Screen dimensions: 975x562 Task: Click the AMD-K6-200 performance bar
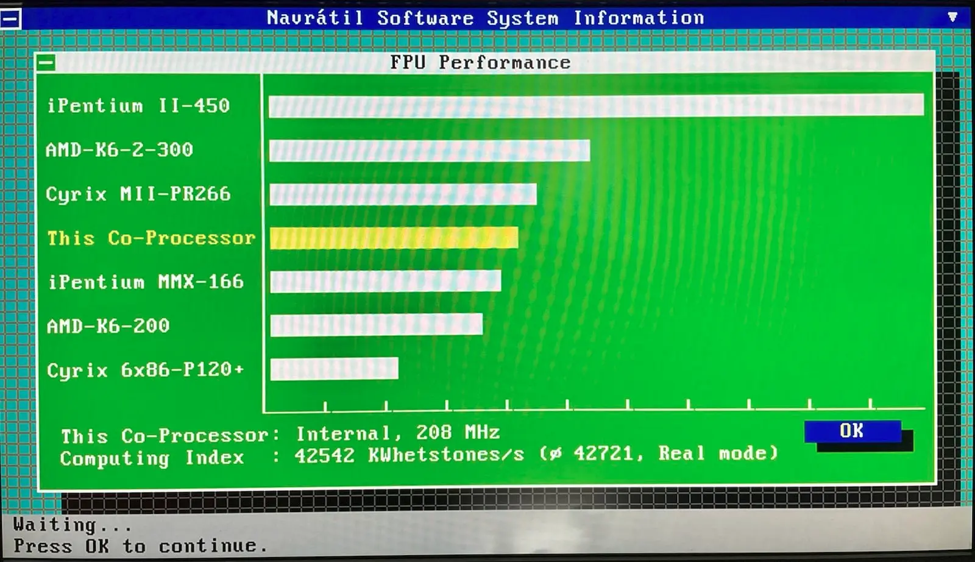click(x=376, y=325)
